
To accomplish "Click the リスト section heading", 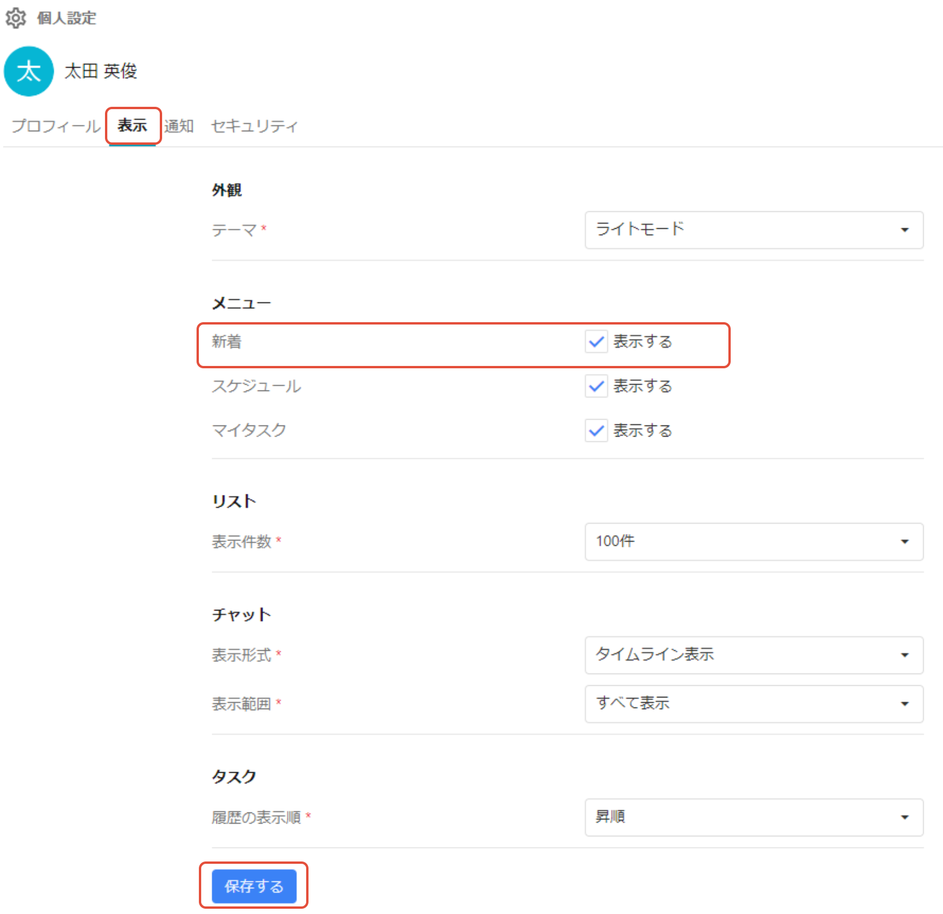I will [x=234, y=501].
